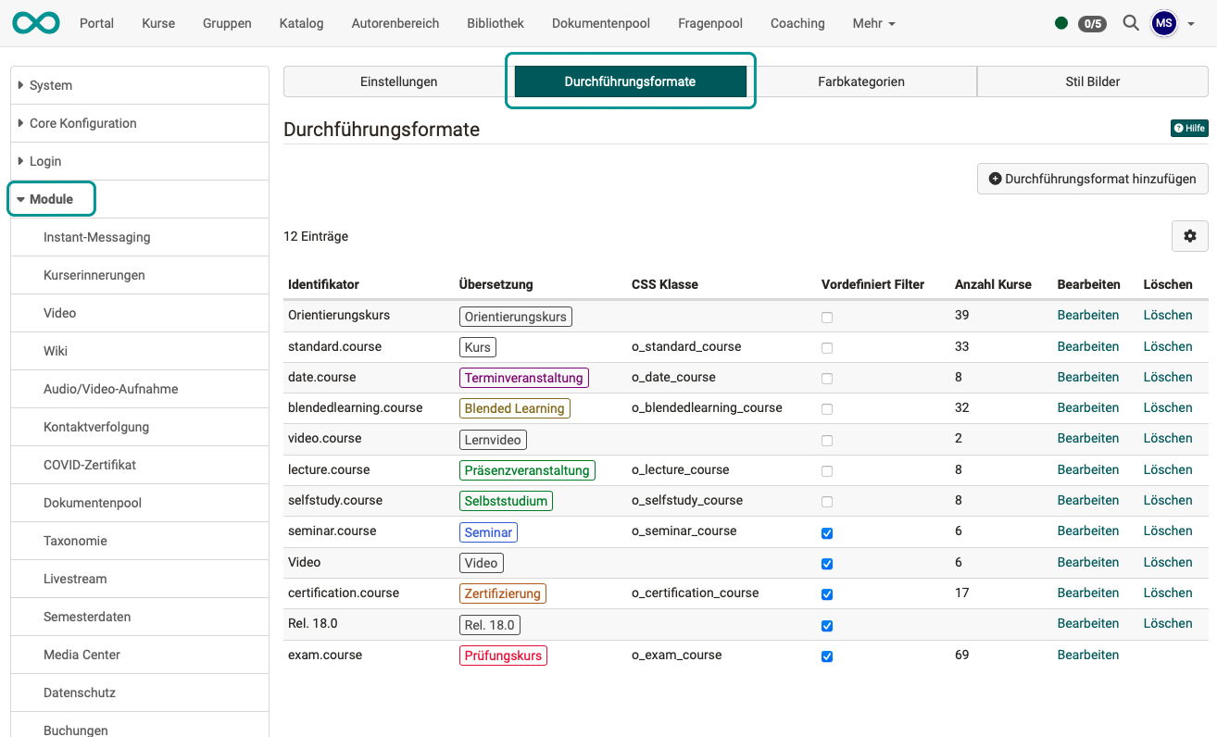This screenshot has height=737, width=1217.
Task: Open the Mehr dropdown menu
Action: [872, 23]
